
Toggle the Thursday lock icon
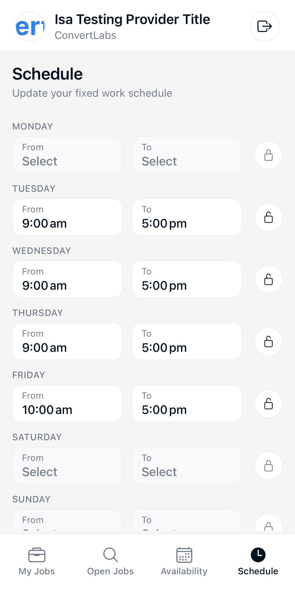(x=268, y=341)
